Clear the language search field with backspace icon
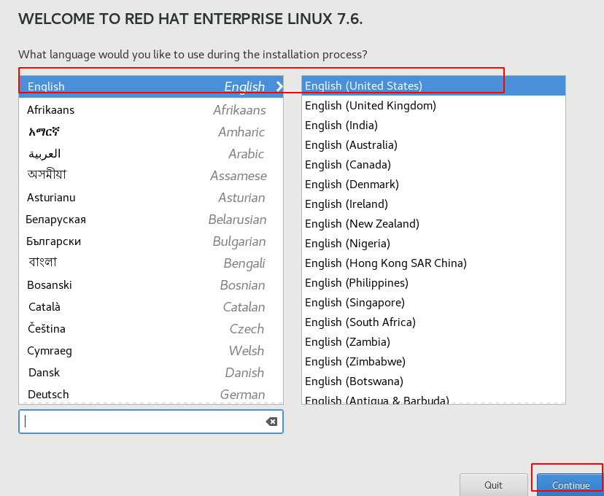Screen dimensions: 604x496 (x=271, y=422)
